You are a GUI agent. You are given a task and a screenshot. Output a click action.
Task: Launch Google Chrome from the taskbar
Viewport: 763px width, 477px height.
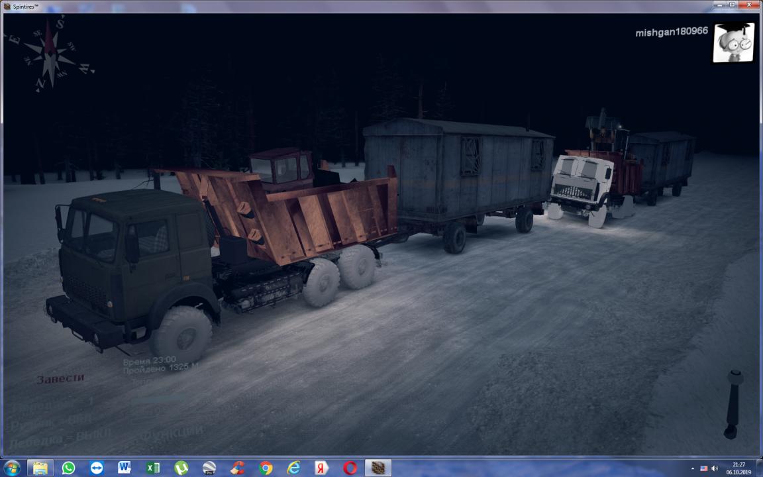pos(266,468)
